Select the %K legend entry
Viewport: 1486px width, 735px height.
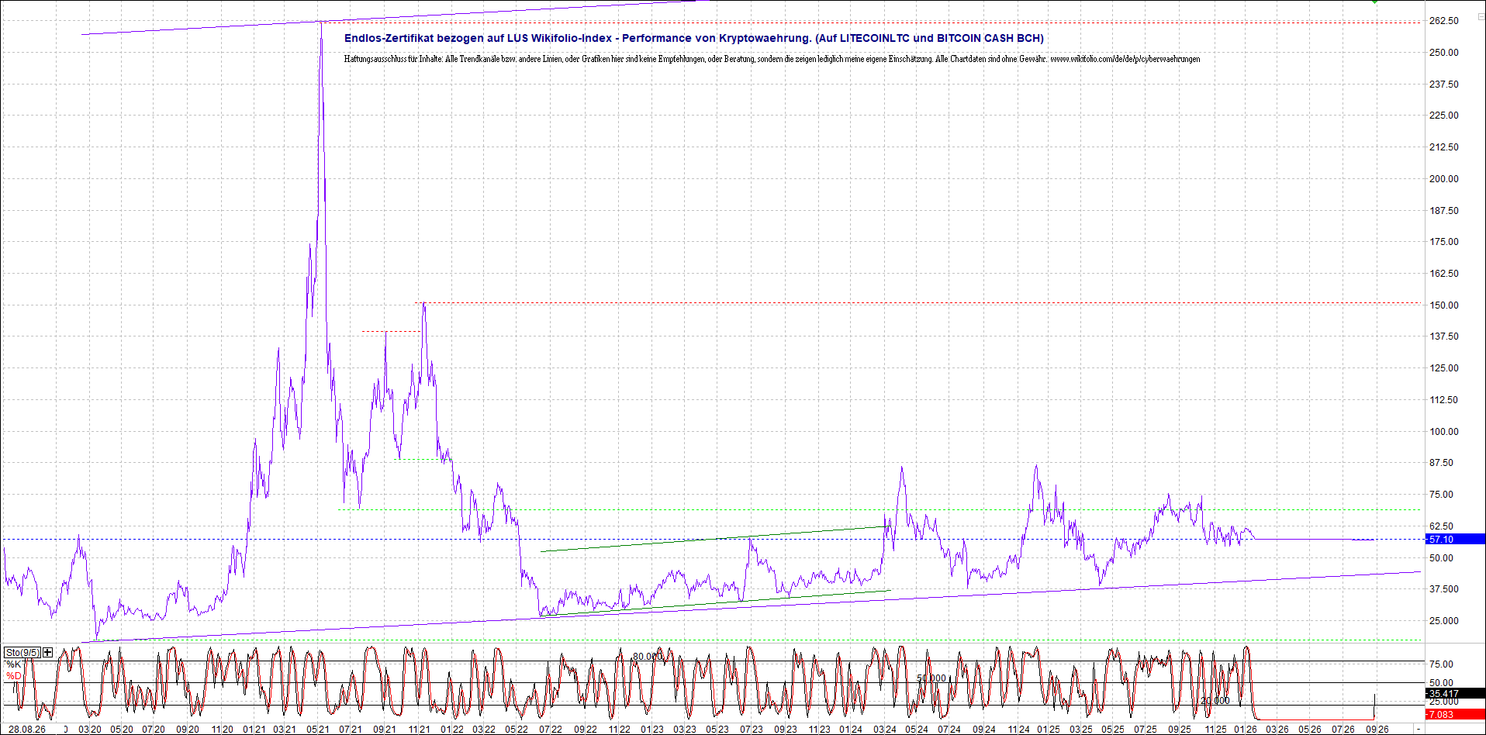(14, 664)
